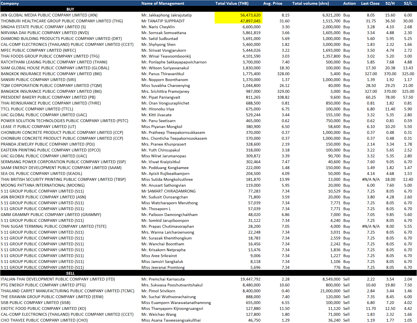Select EXOTIC FOOD PUBLIC COMPANY cell

click(x=43, y=308)
